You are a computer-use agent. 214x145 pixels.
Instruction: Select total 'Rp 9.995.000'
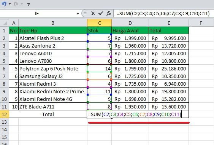point(169,38)
